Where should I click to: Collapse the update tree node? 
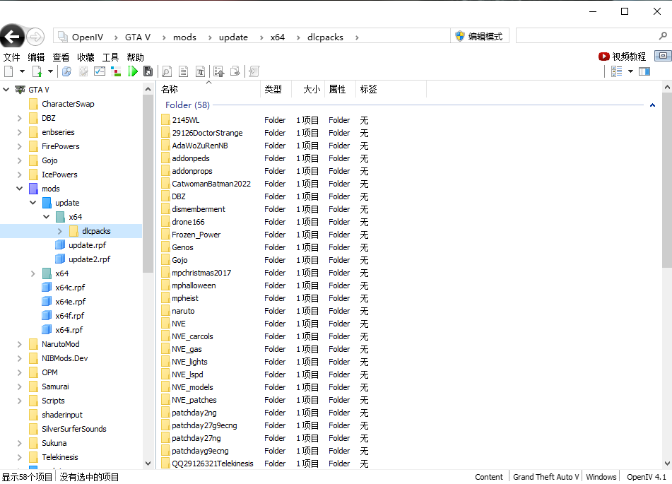click(33, 203)
